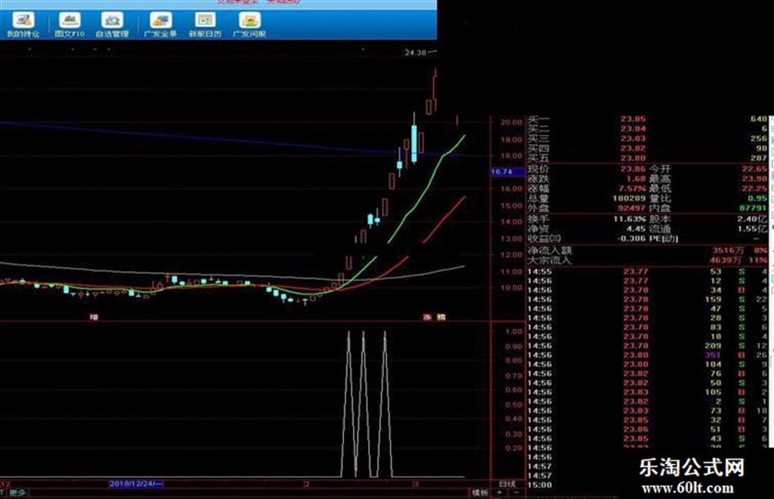Click the 量比 value 0.95

pos(758,198)
